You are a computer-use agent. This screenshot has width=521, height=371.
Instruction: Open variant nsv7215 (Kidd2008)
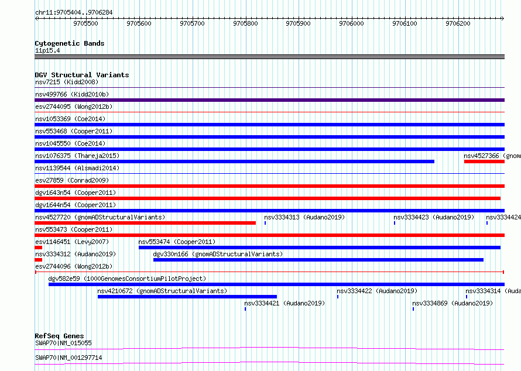pos(67,82)
